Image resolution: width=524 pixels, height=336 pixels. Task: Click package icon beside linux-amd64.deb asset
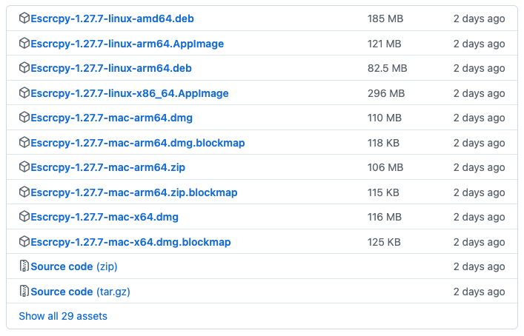[x=24, y=19]
